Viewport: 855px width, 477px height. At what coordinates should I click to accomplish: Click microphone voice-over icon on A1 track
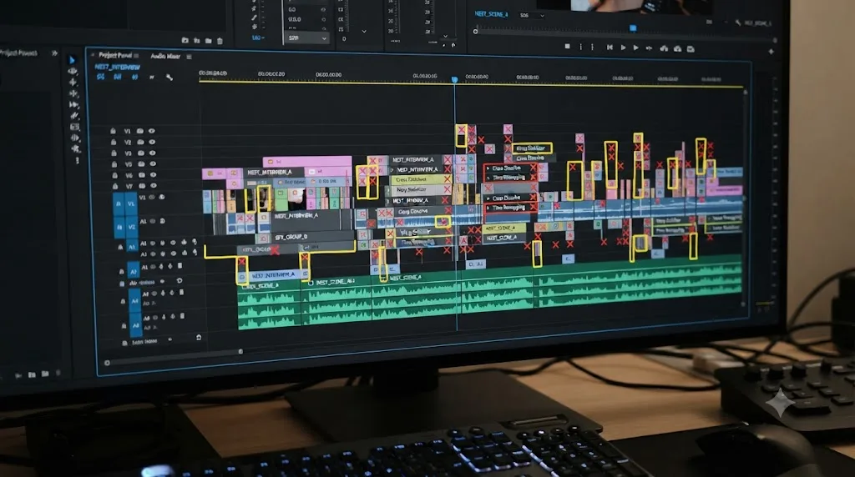click(194, 242)
